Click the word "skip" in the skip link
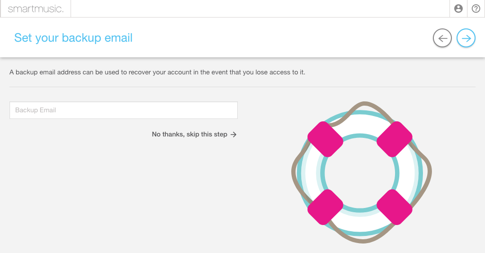This screenshot has height=253, width=485. click(x=193, y=134)
